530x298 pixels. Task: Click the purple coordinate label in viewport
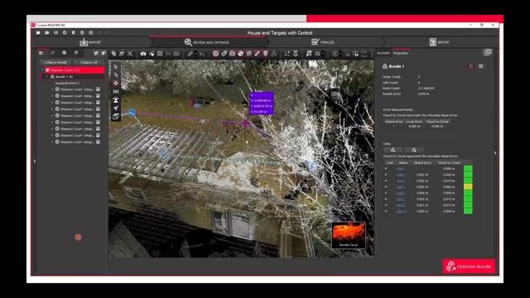pos(262,103)
